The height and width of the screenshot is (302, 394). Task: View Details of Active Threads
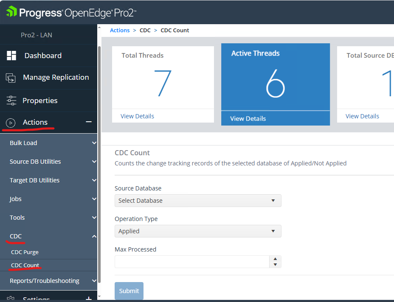(248, 118)
